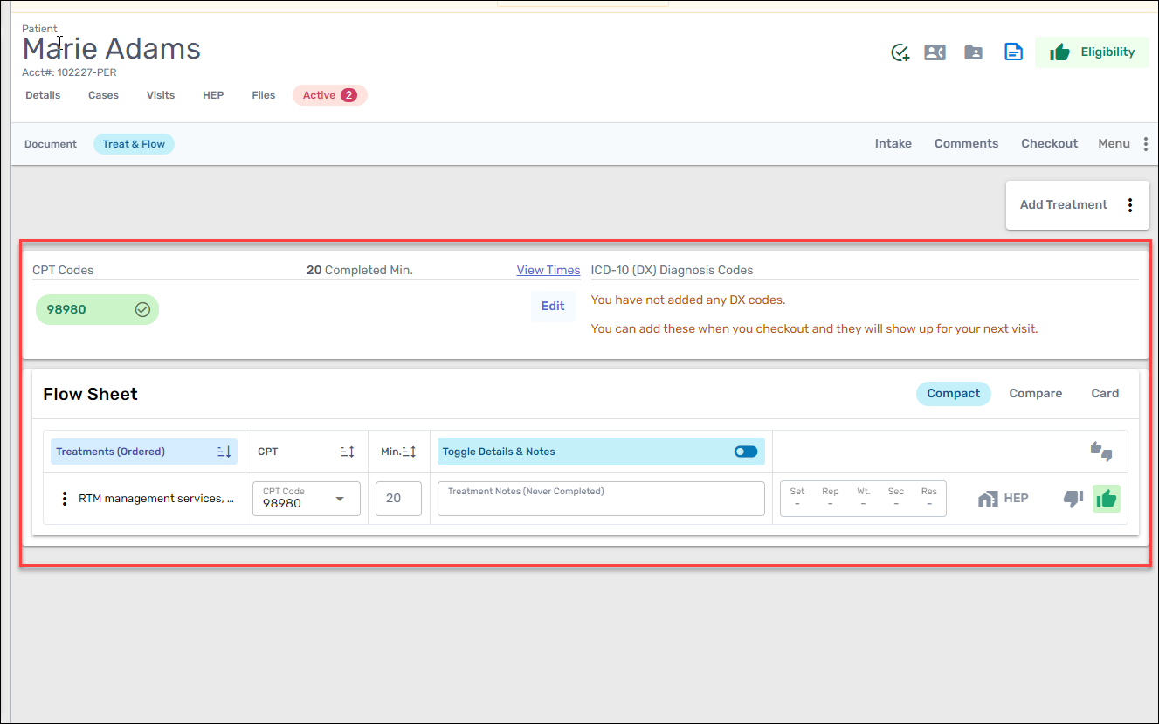Click the View Times link
Viewport: 1159px width, 724px height.
point(548,270)
